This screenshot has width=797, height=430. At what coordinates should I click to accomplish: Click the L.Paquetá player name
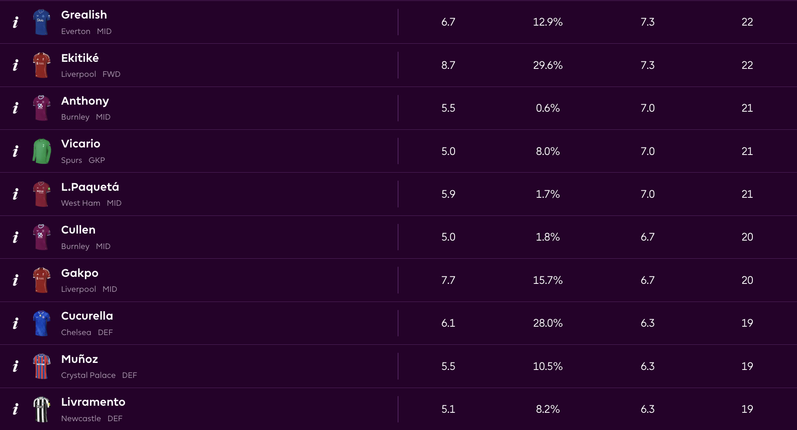pos(90,187)
